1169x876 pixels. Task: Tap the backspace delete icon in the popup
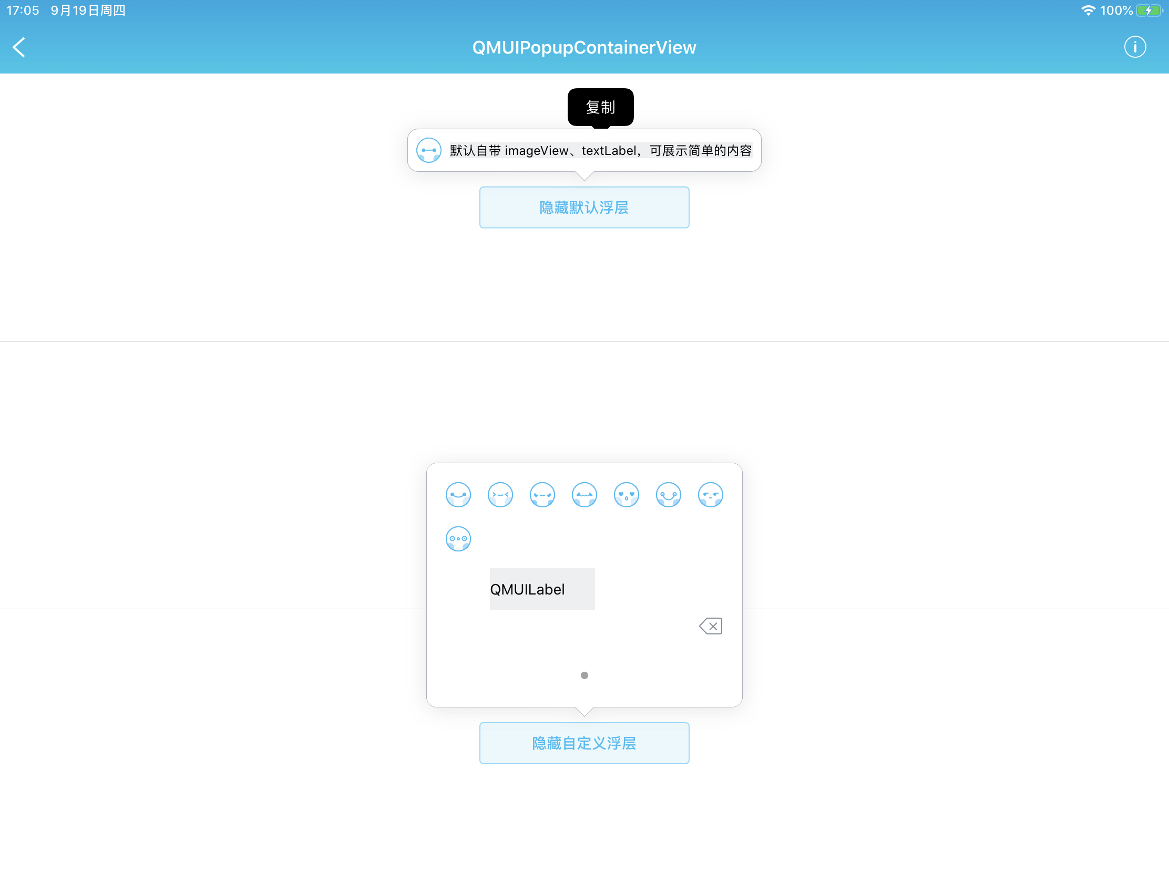pos(711,625)
